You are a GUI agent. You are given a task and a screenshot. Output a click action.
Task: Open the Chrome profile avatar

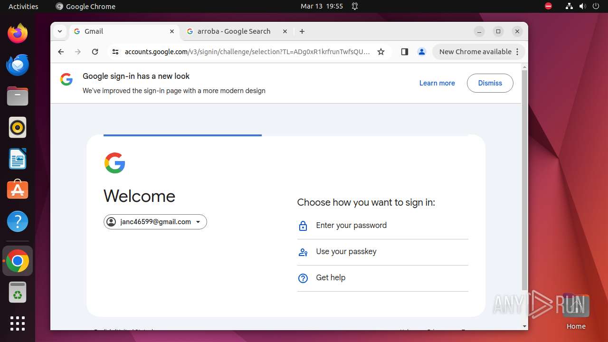[x=422, y=52]
